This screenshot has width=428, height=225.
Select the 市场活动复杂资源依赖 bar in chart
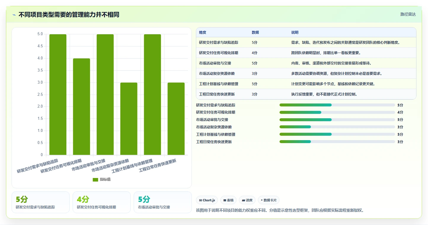coord(129,119)
